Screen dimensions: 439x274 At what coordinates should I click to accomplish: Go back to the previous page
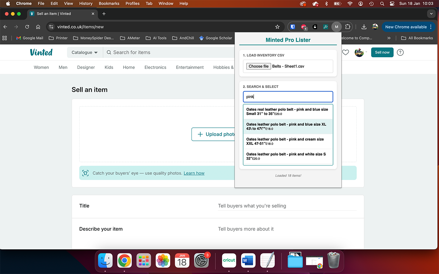(x=5, y=27)
